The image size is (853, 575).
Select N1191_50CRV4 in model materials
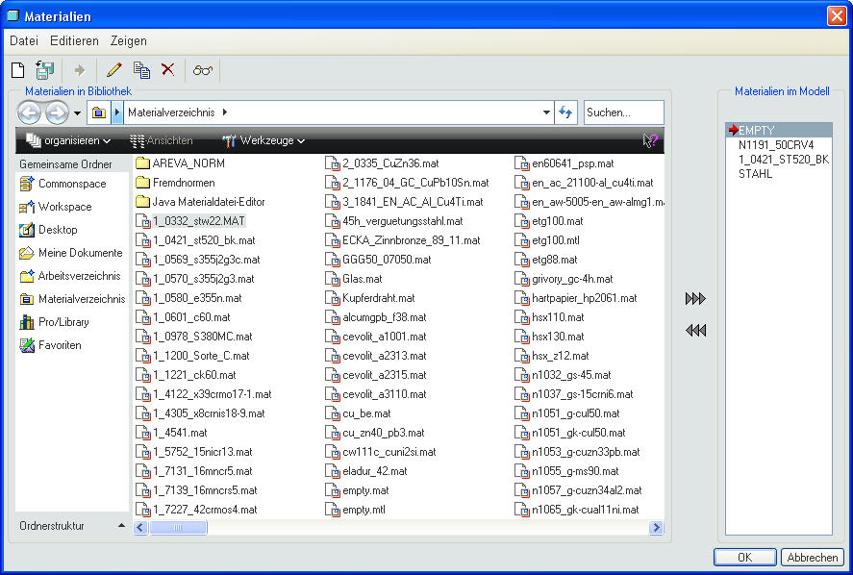pyautogui.click(x=776, y=145)
